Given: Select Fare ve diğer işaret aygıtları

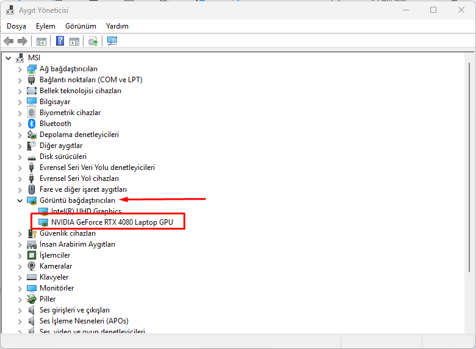Looking at the screenshot, I should (x=83, y=189).
